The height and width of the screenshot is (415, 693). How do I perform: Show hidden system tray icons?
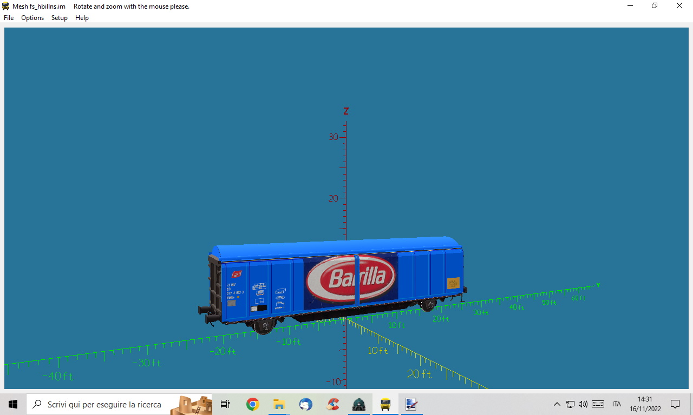pyautogui.click(x=557, y=404)
